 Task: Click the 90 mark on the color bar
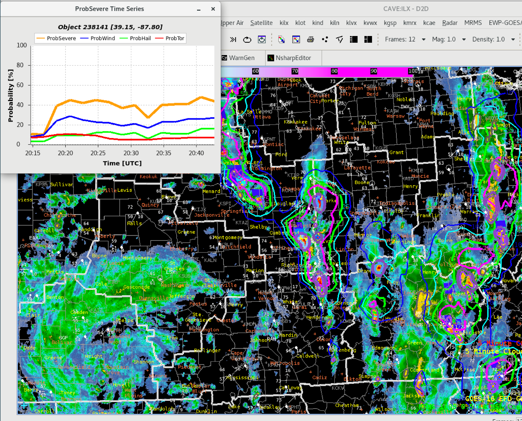pos(374,71)
